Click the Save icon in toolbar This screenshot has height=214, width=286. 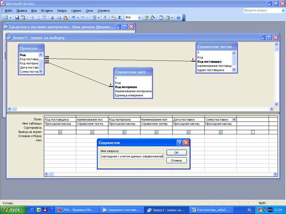click(17, 18)
